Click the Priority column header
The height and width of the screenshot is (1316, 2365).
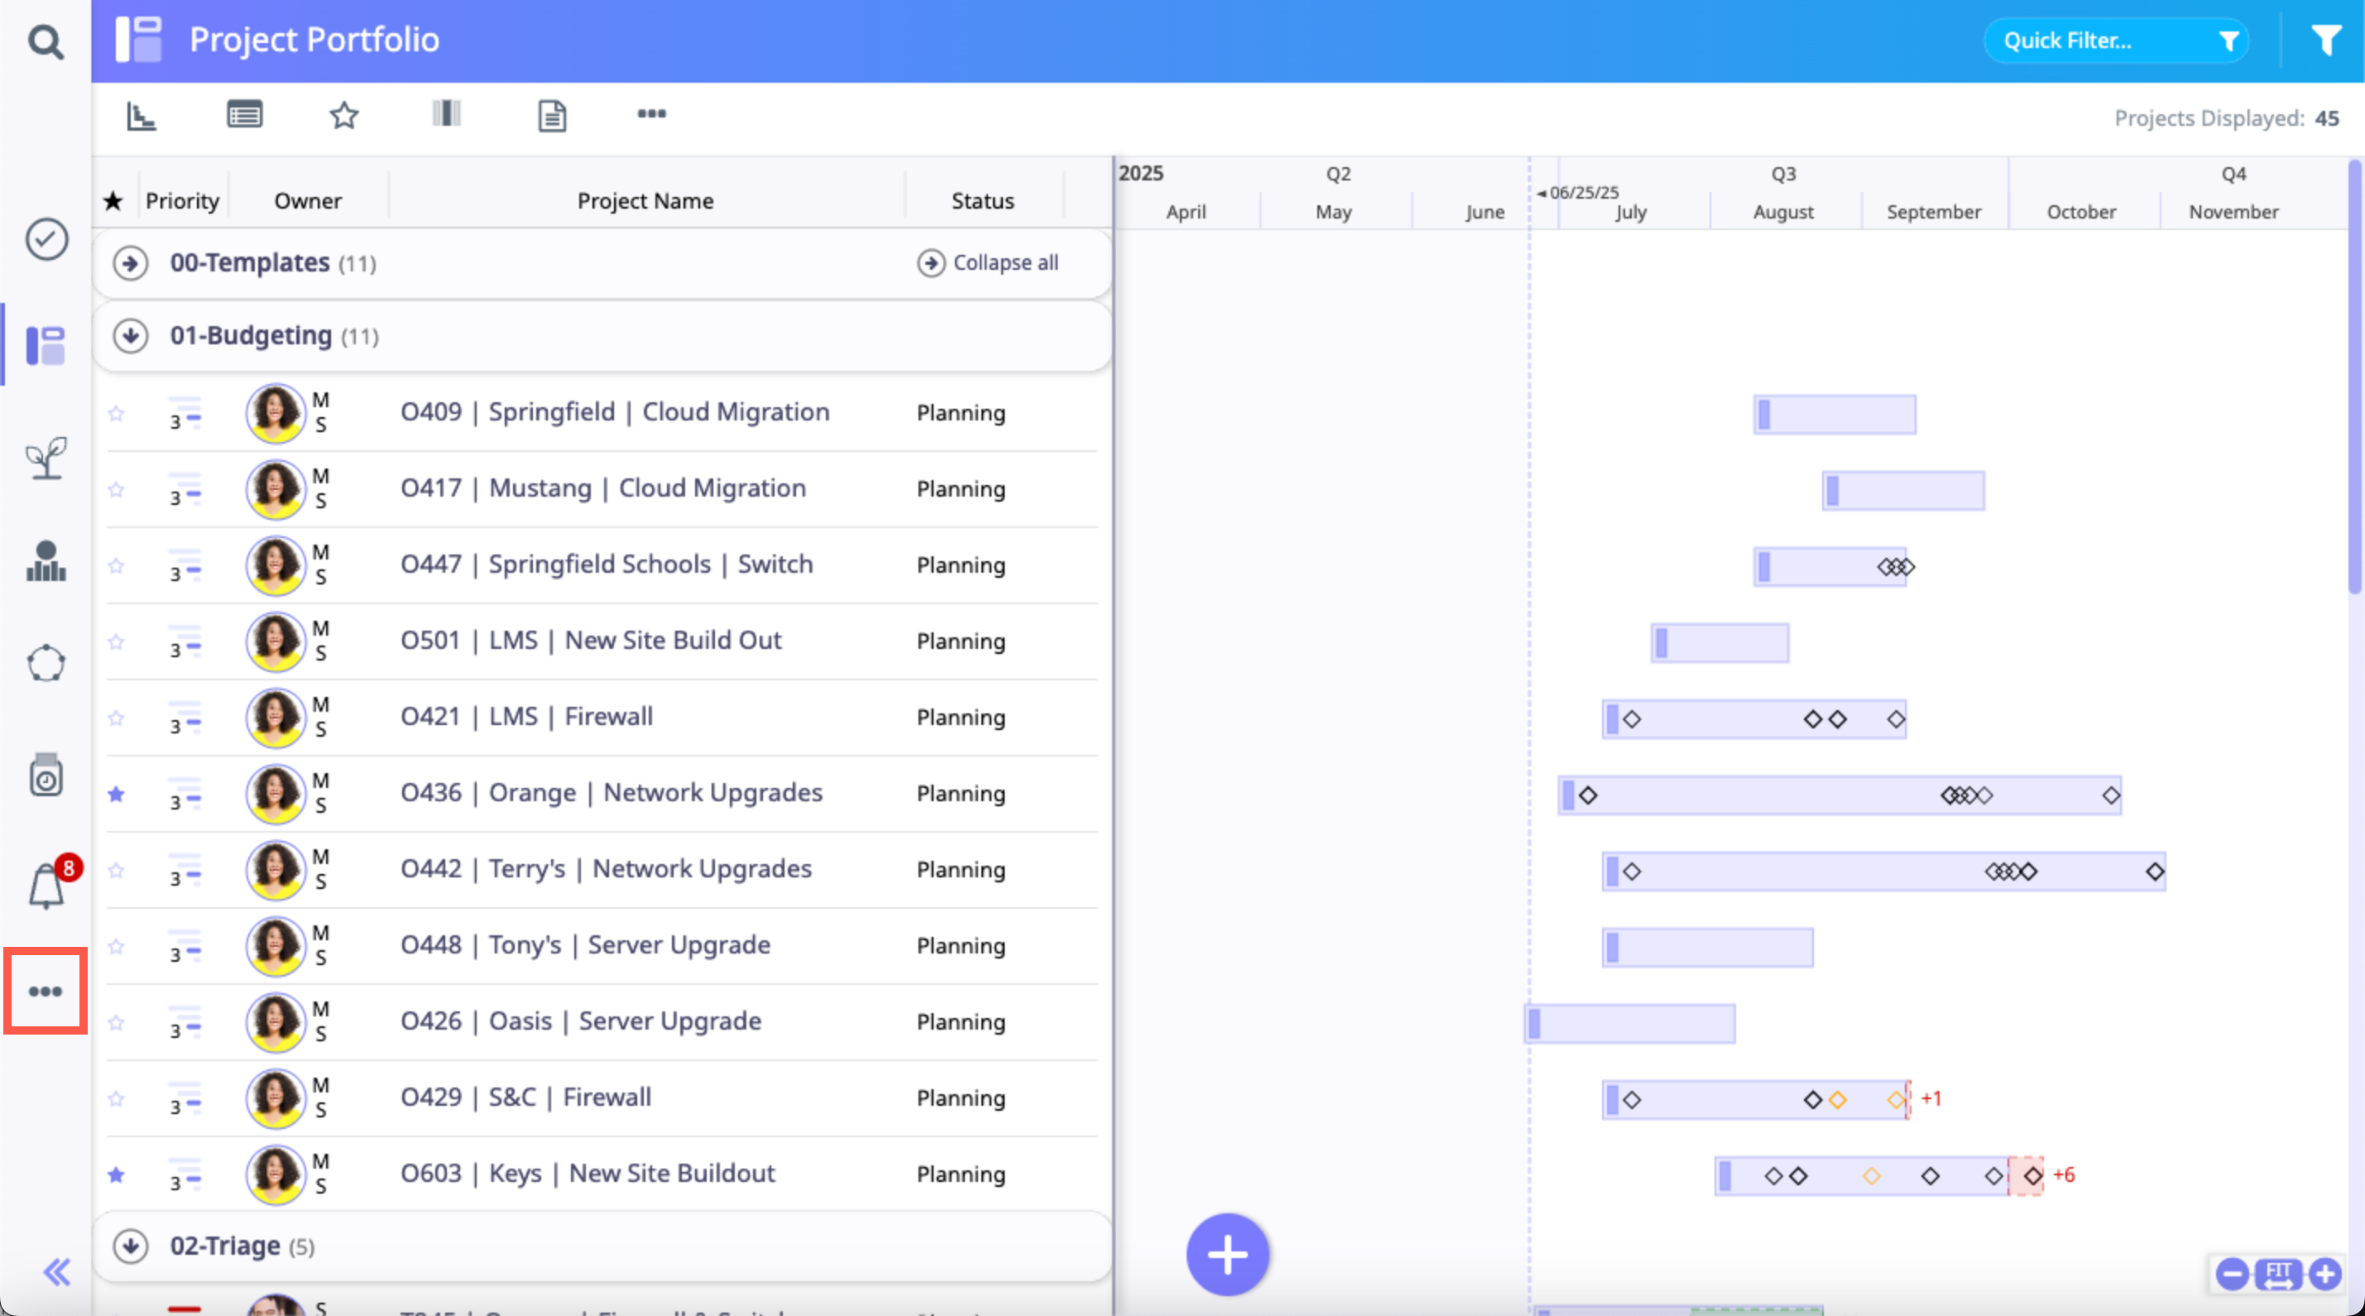point(182,200)
